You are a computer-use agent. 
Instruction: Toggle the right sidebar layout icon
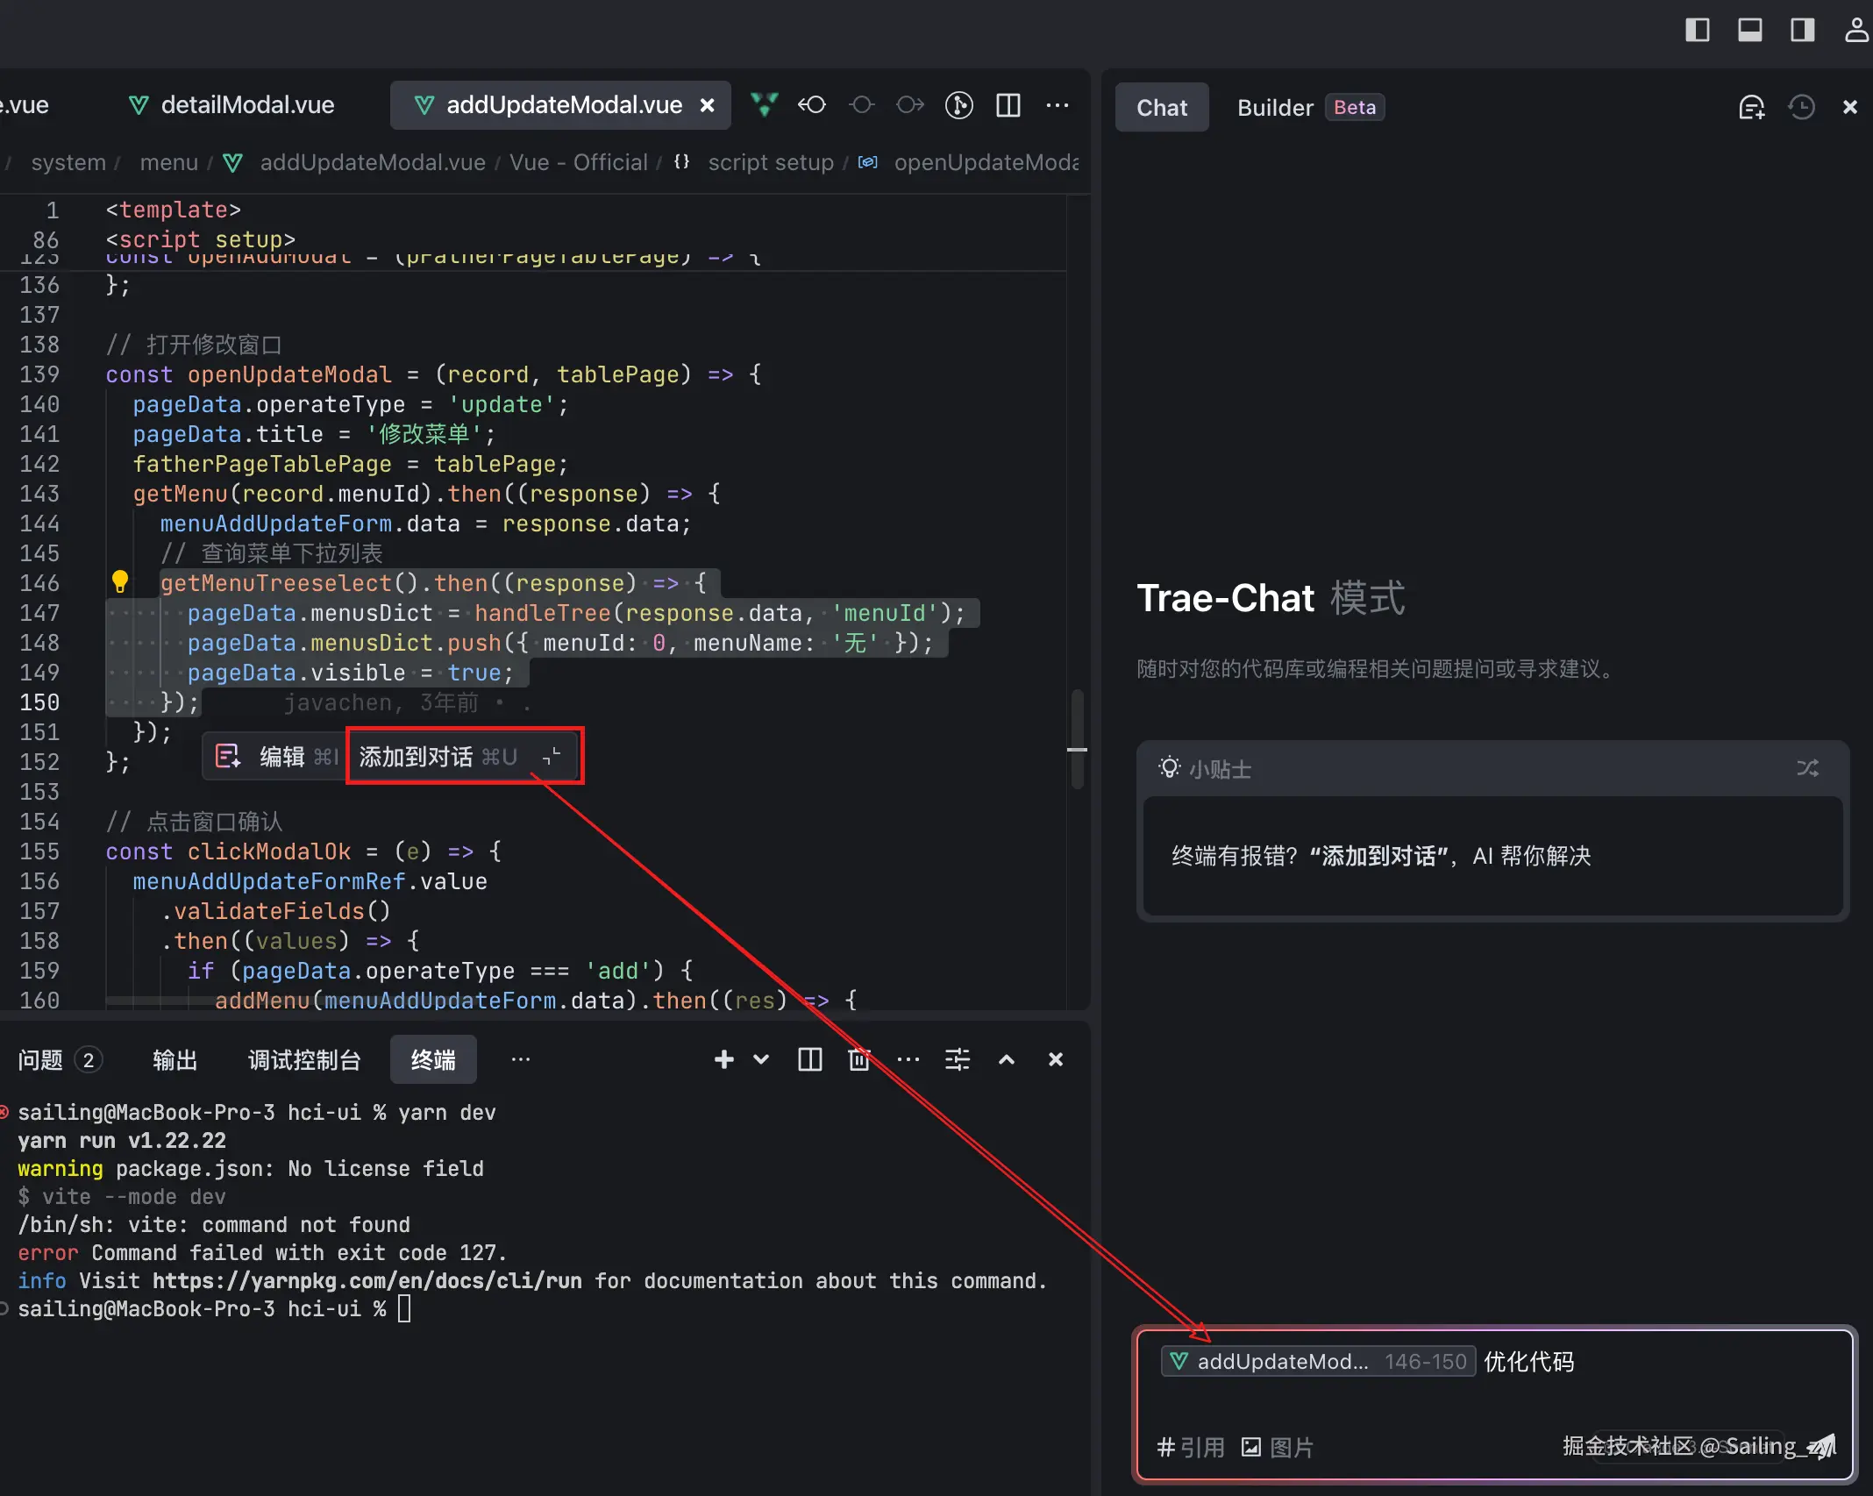click(1803, 30)
